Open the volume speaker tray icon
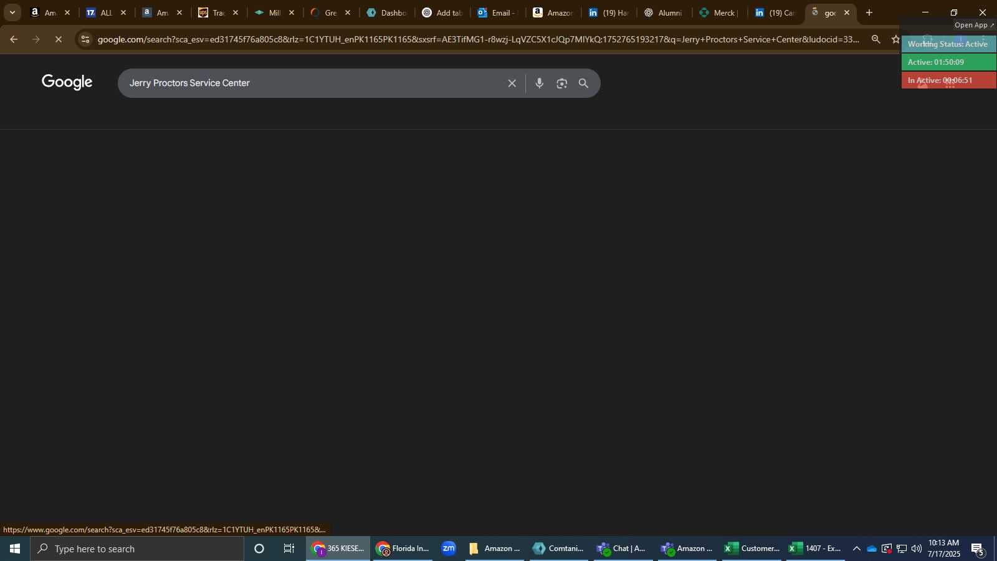 pyautogui.click(x=917, y=549)
